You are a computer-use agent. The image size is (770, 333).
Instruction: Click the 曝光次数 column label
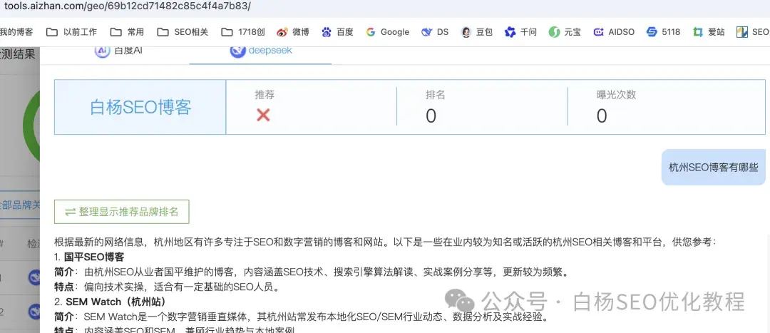(616, 95)
